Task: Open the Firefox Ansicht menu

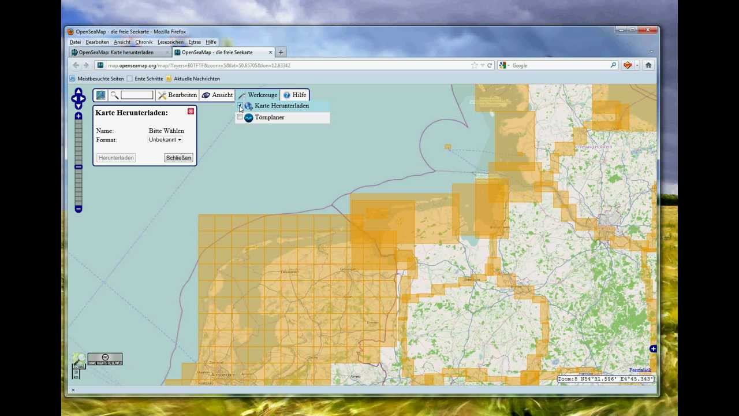Action: pyautogui.click(x=122, y=42)
